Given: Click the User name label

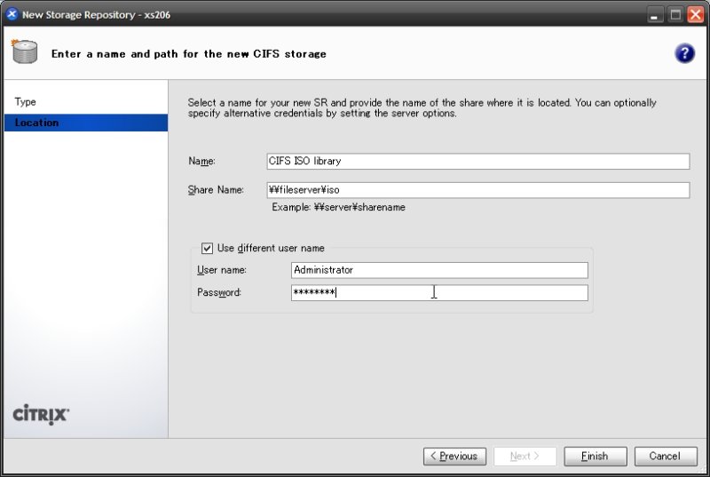Looking at the screenshot, I should tap(222, 270).
